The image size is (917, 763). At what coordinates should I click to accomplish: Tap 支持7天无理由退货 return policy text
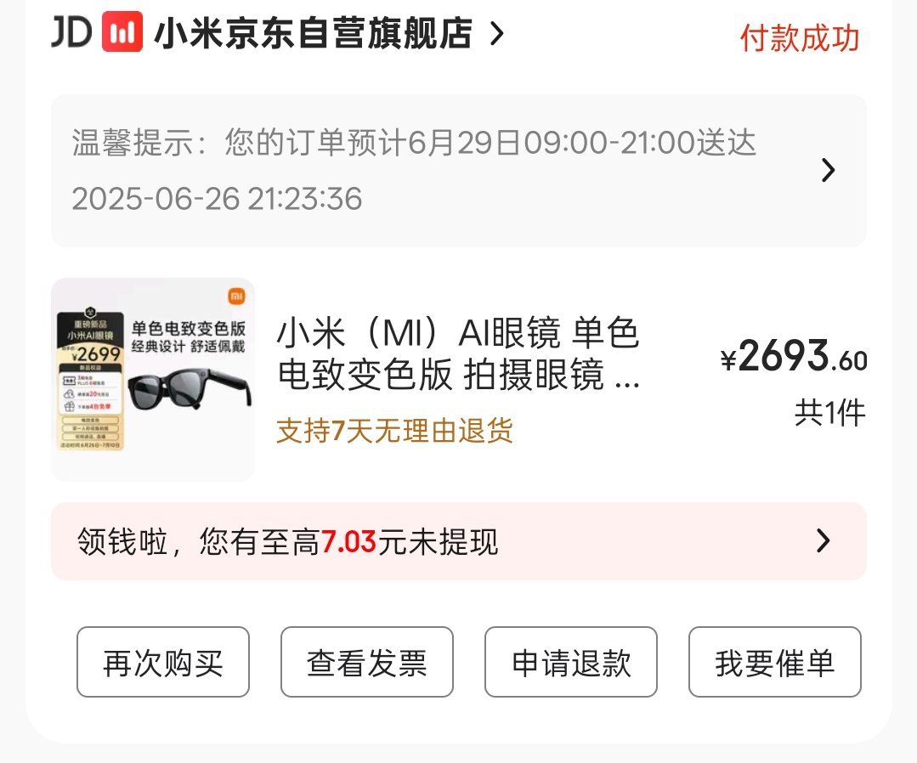coord(394,431)
